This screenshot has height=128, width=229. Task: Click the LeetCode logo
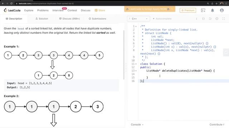(x=12, y=10)
